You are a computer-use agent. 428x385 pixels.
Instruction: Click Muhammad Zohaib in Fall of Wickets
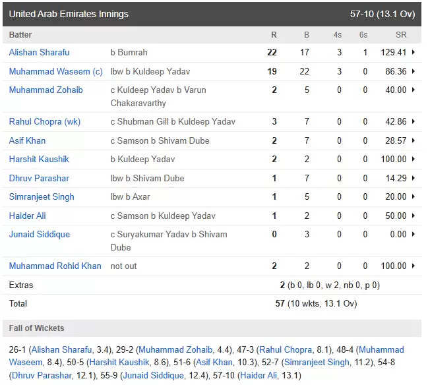pos(175,349)
